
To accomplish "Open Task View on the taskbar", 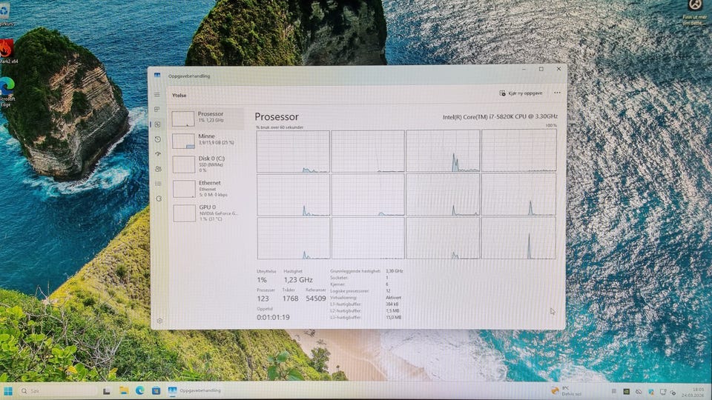I will [x=107, y=391].
